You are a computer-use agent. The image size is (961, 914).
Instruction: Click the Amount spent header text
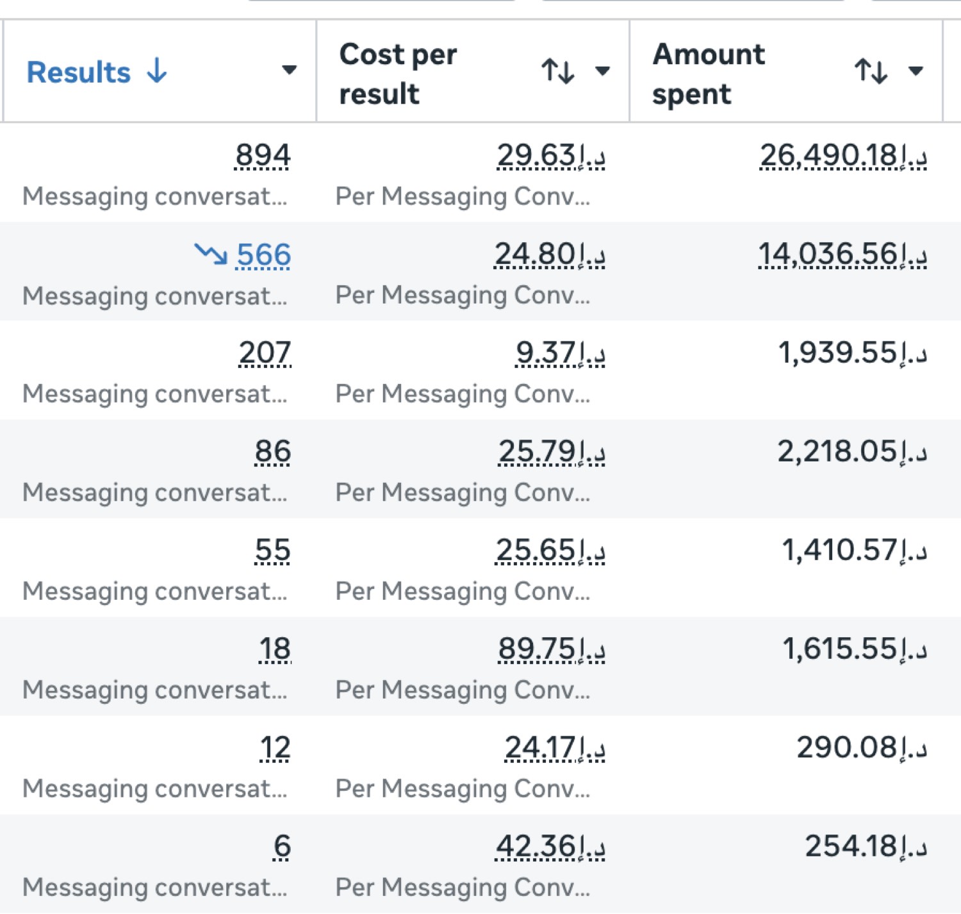[x=709, y=74]
